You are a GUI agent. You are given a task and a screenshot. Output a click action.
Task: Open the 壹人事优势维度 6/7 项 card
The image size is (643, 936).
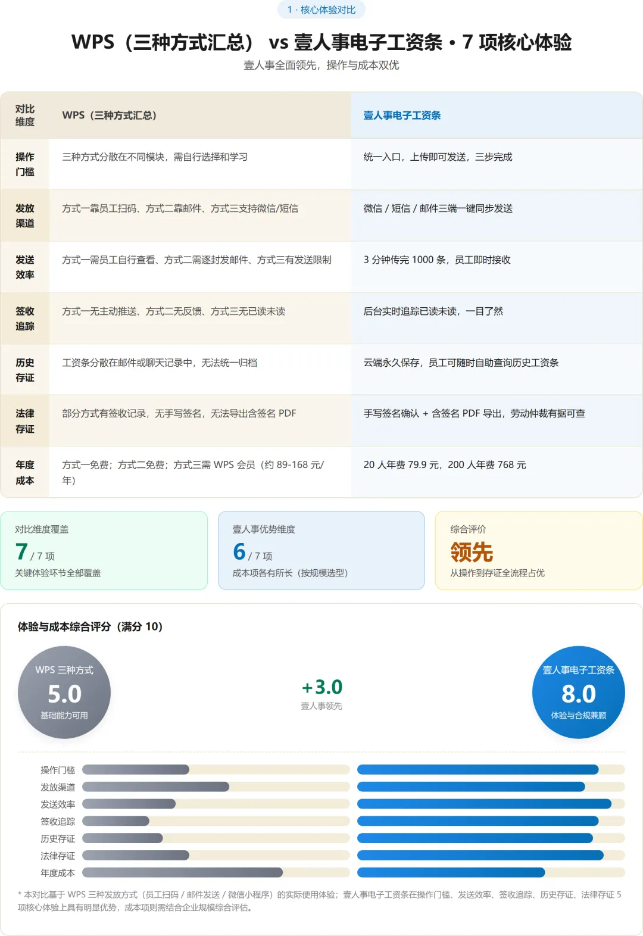(x=321, y=551)
